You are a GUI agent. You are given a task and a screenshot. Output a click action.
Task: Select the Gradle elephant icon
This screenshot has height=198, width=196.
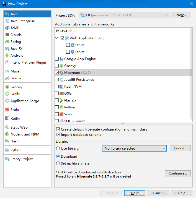coord(7,78)
